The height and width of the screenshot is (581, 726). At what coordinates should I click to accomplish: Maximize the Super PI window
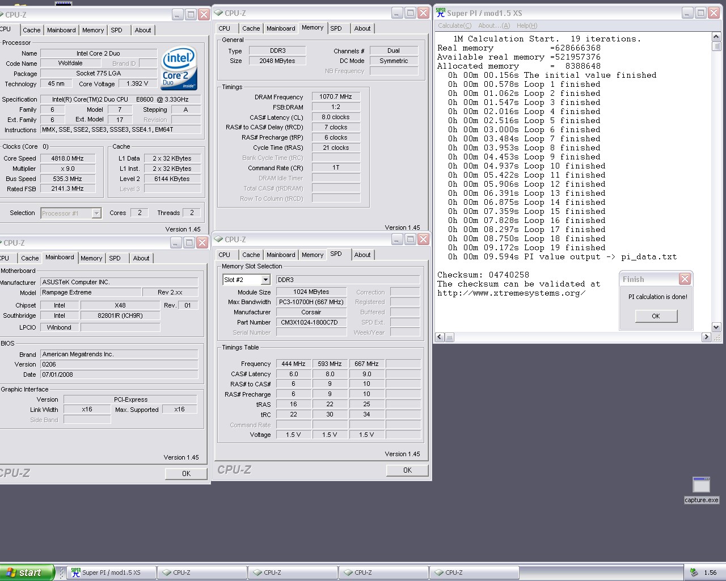(701, 12)
